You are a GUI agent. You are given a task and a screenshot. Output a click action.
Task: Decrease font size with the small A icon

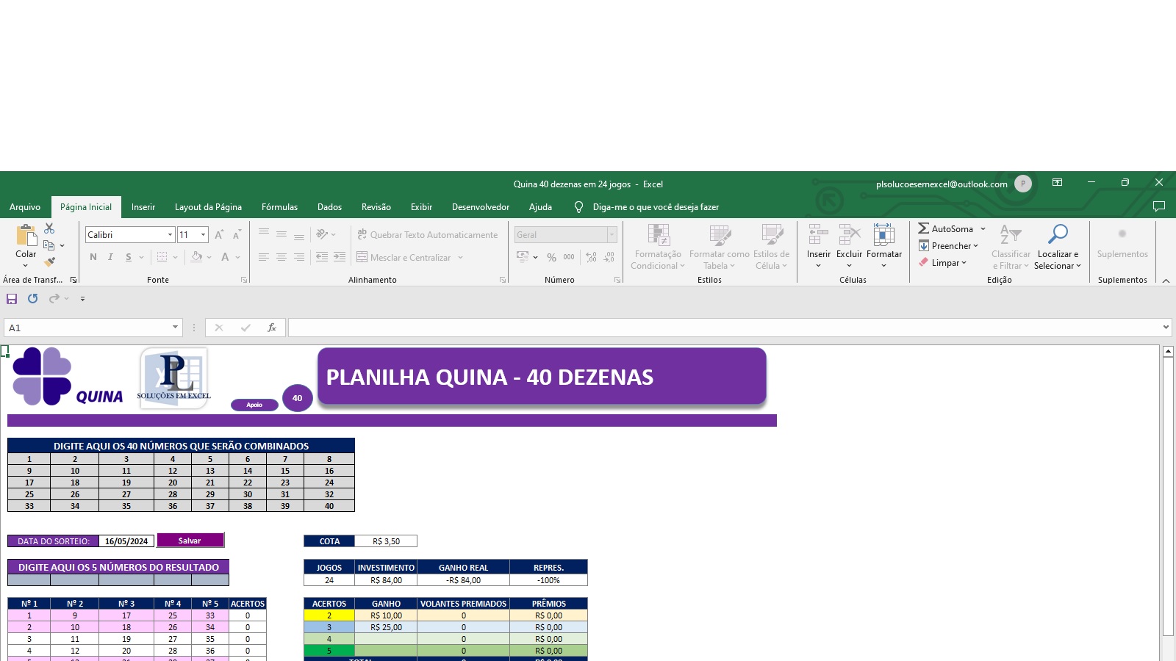(237, 235)
